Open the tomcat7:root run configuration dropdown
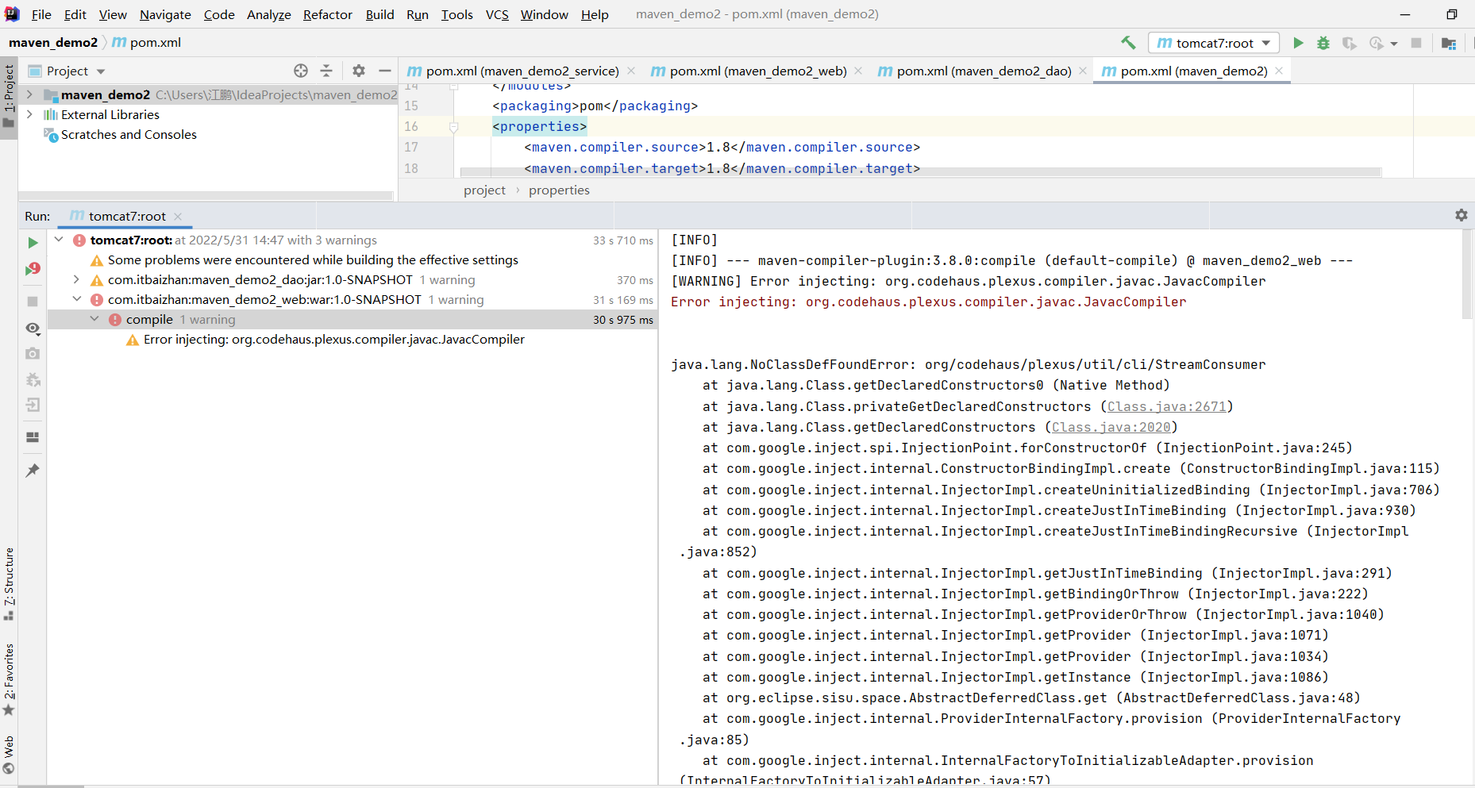Image resolution: width=1475 pixels, height=788 pixels. point(1213,43)
